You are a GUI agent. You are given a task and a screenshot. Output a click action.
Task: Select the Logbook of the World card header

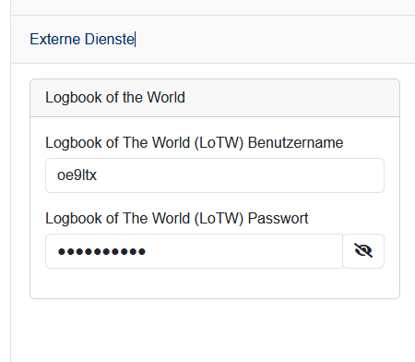pos(215,98)
